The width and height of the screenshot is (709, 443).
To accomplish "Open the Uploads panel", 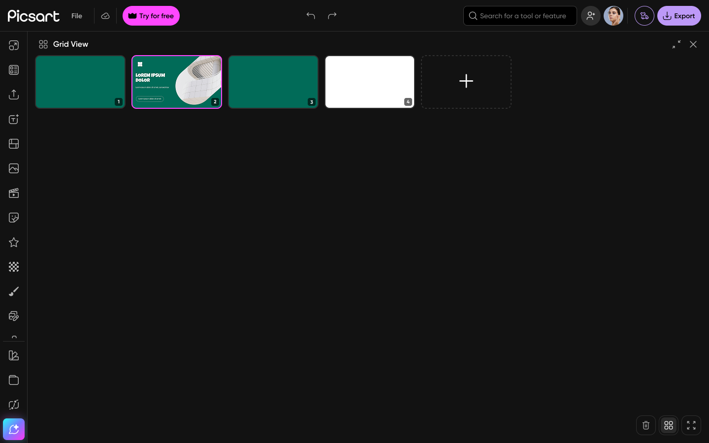I will (x=14, y=95).
